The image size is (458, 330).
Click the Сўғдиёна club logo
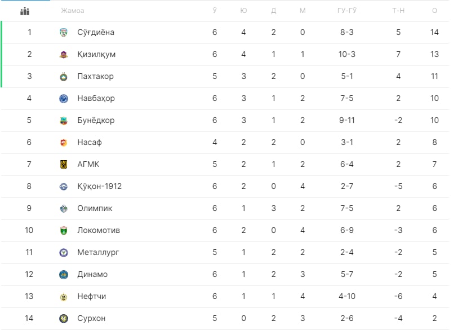pos(64,32)
